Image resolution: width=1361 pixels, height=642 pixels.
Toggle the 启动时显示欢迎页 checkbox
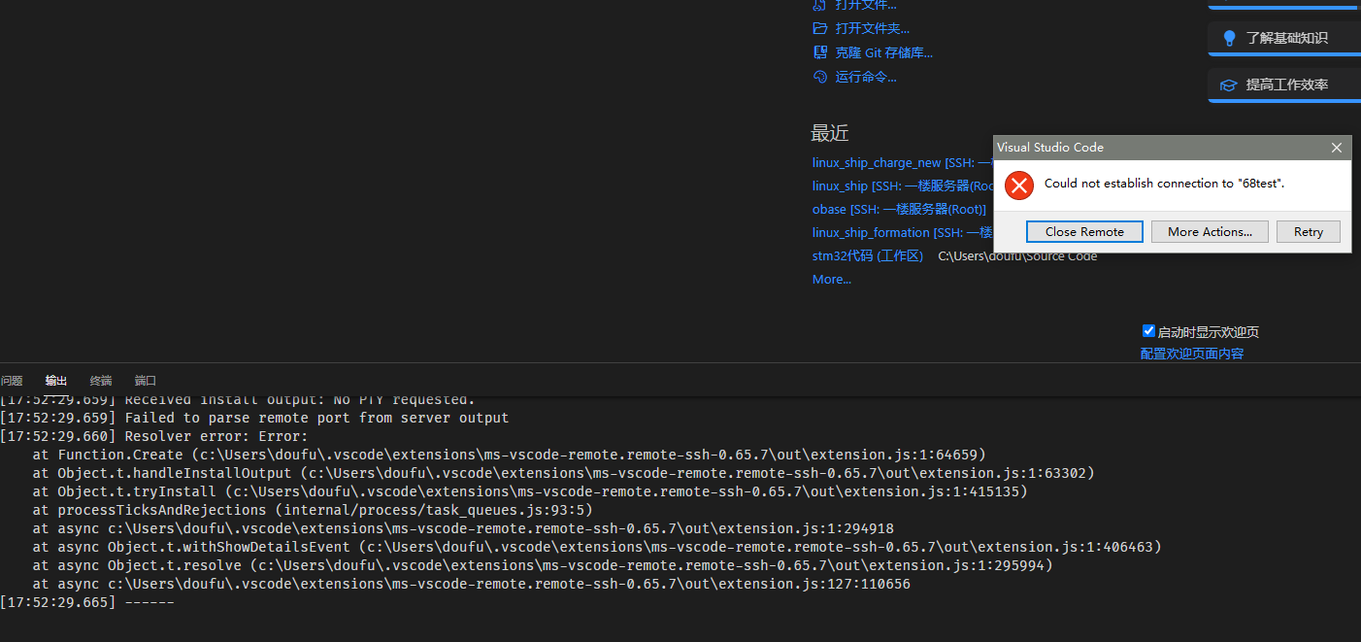[1148, 330]
